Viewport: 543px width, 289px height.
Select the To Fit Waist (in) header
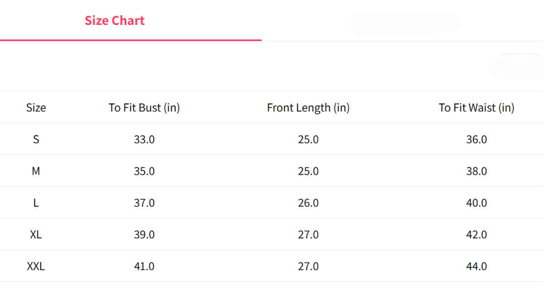(476, 108)
